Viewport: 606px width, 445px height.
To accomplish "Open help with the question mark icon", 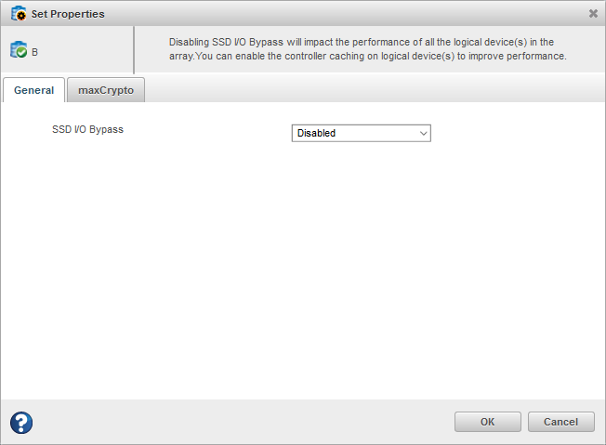I will (21, 423).
